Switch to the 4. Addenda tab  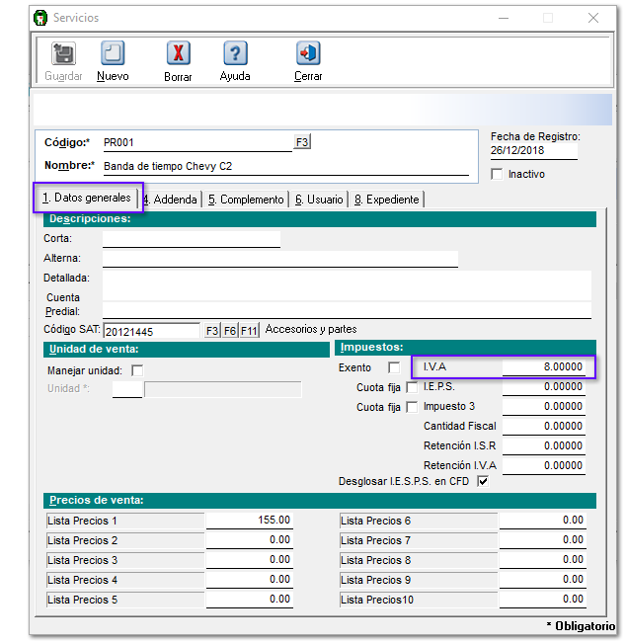click(170, 200)
